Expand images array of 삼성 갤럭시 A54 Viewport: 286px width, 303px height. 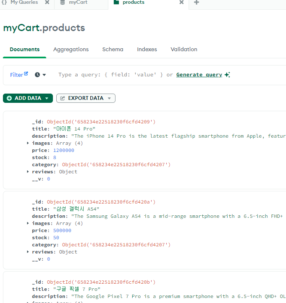28,223
